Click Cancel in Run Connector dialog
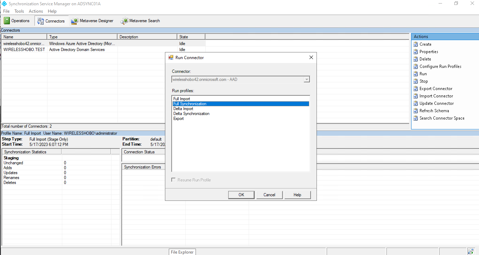The width and height of the screenshot is (479, 255). 269,195
